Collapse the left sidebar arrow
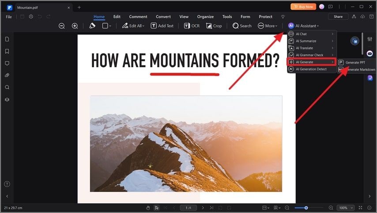The width and height of the screenshot is (377, 213). click(x=7, y=196)
